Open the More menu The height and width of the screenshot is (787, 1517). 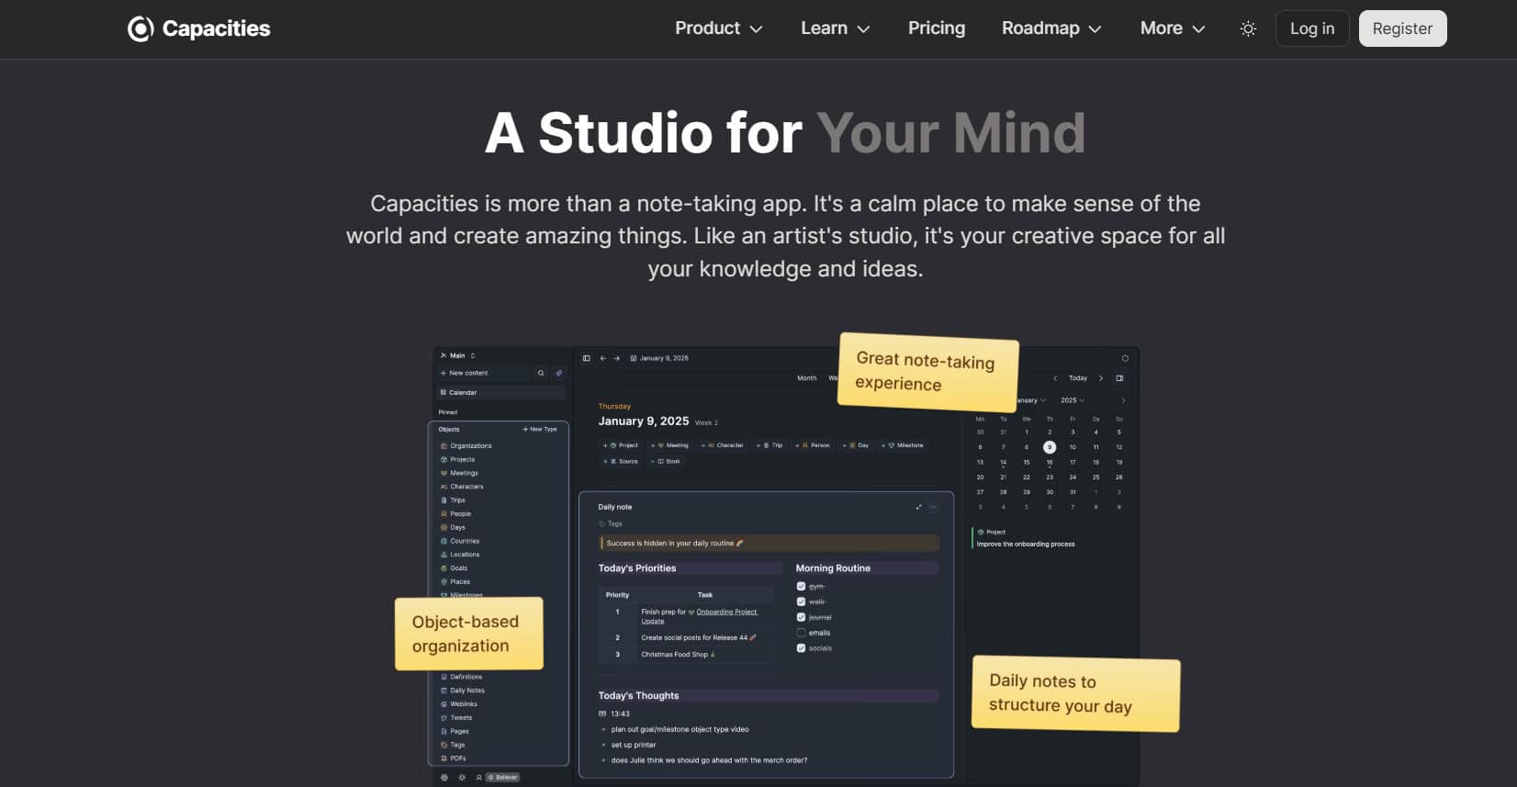[1172, 28]
